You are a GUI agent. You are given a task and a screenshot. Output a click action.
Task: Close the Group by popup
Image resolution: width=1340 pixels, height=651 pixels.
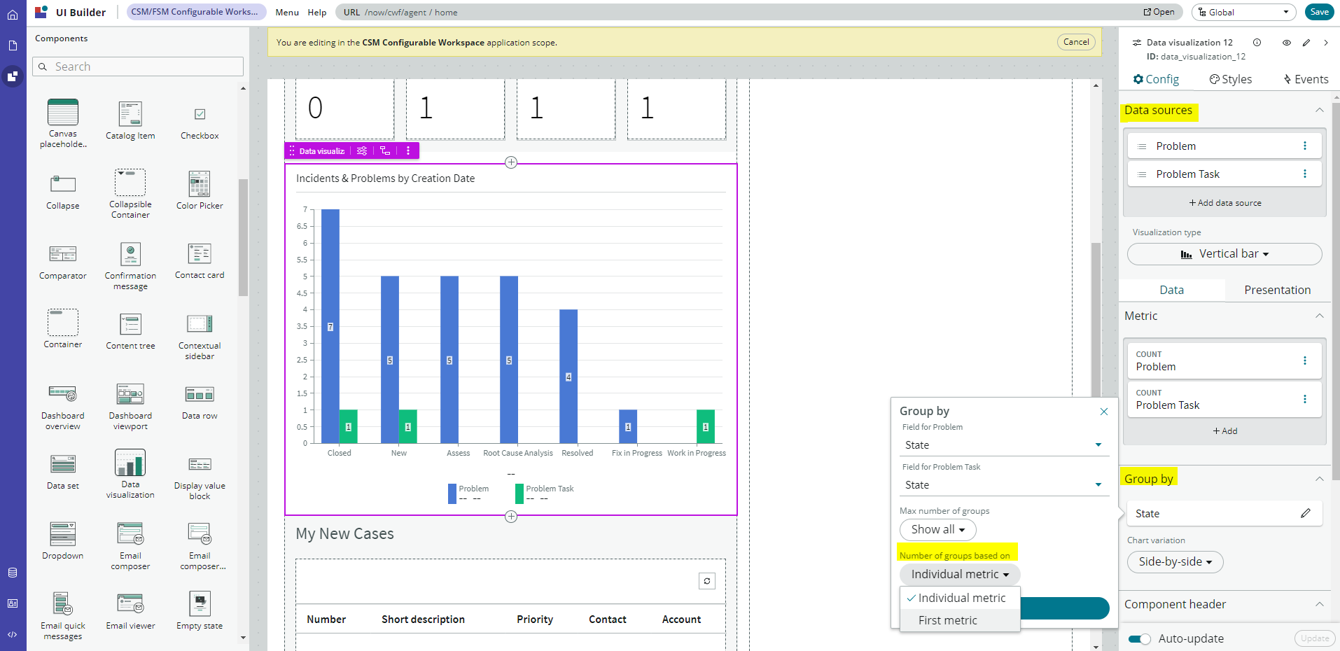pos(1104,412)
